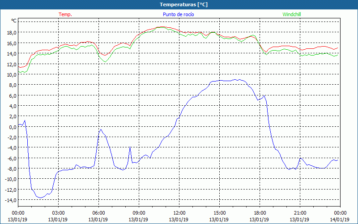358x224 pixels.
Task: Select the red 'Temp.' legend label
Action: tap(65, 14)
